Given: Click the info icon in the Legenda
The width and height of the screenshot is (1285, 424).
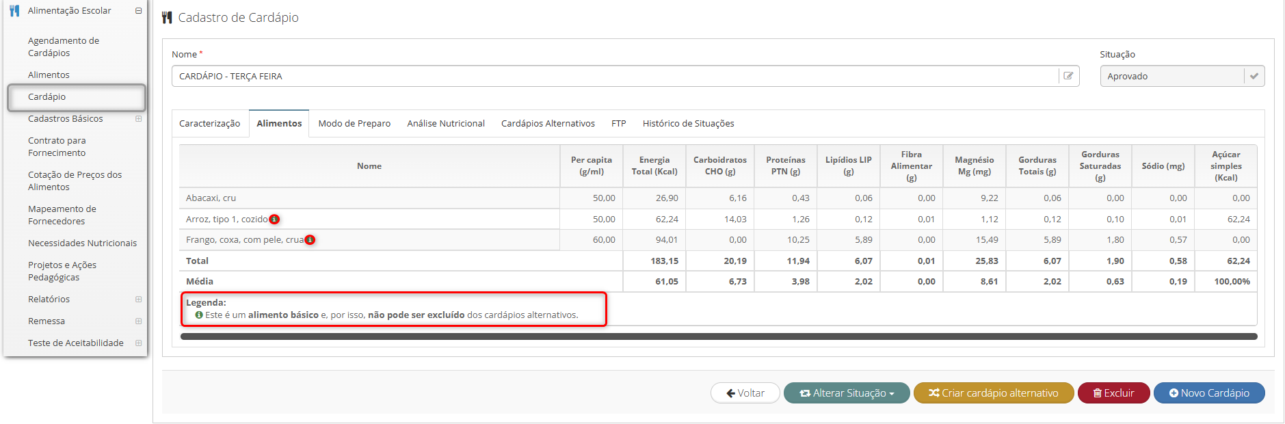Looking at the screenshot, I should click(199, 315).
